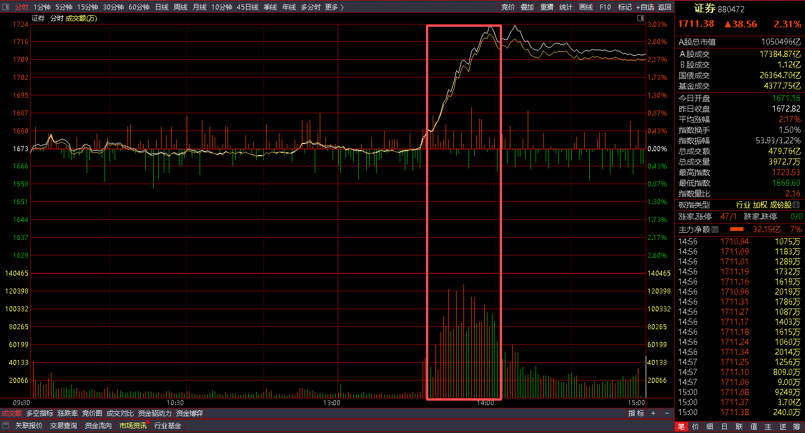The image size is (805, 433).
Task: Click the 成交额(万) label above chart
Action: pyautogui.click(x=82, y=18)
